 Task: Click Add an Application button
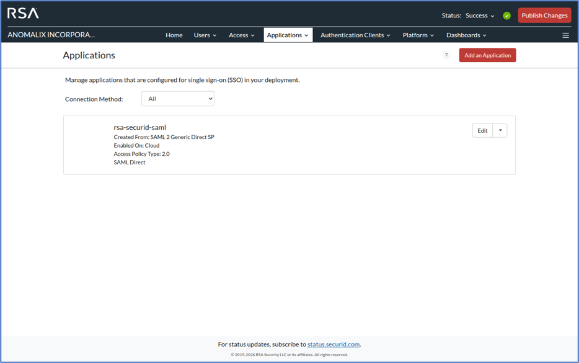click(x=487, y=55)
